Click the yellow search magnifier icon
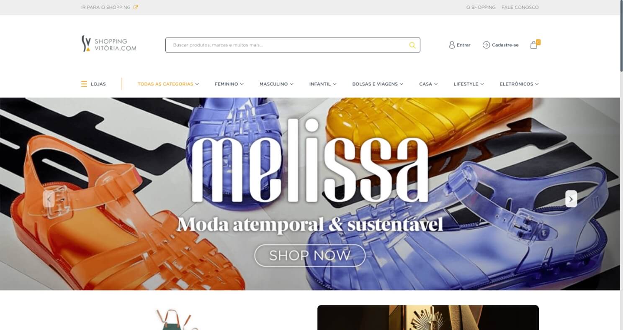 point(412,45)
